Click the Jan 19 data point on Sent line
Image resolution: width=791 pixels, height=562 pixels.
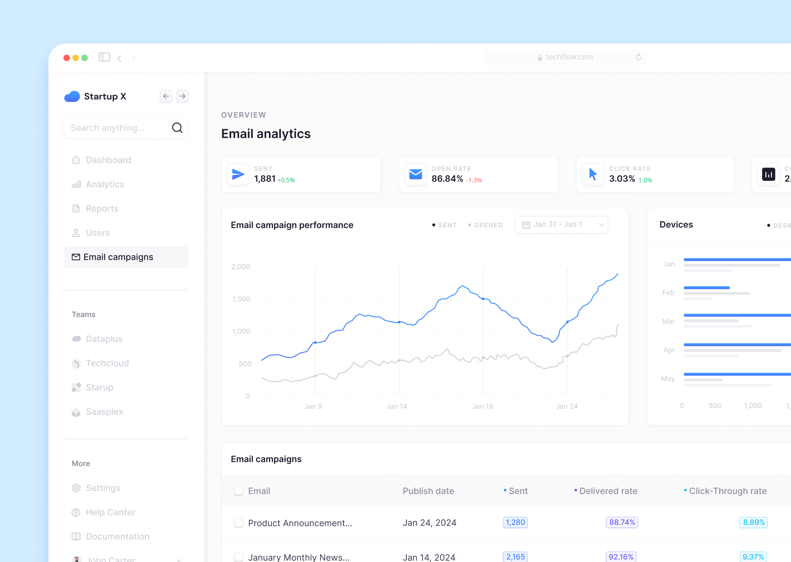pos(483,299)
